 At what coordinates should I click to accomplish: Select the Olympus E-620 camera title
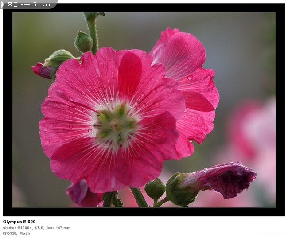click(19, 222)
